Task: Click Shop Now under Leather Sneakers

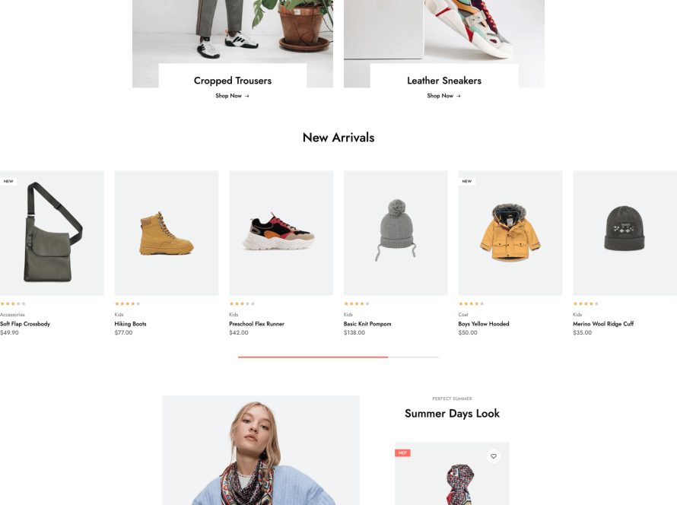Action: coord(443,96)
